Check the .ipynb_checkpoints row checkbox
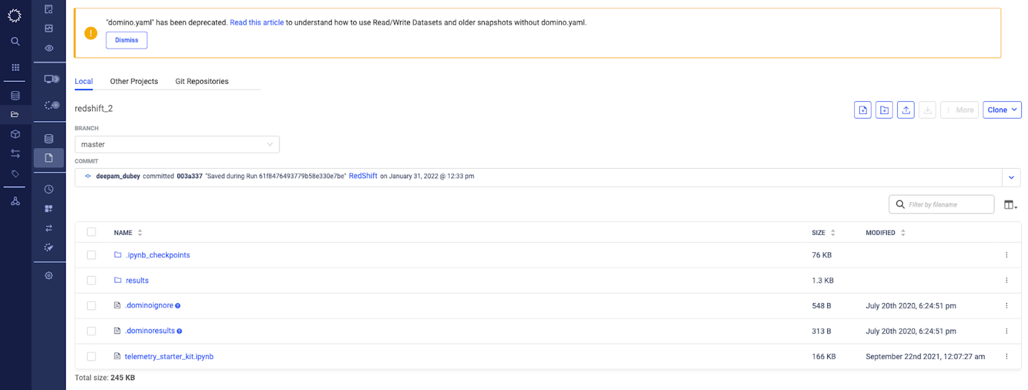This screenshot has width=1028, height=390. (92, 255)
